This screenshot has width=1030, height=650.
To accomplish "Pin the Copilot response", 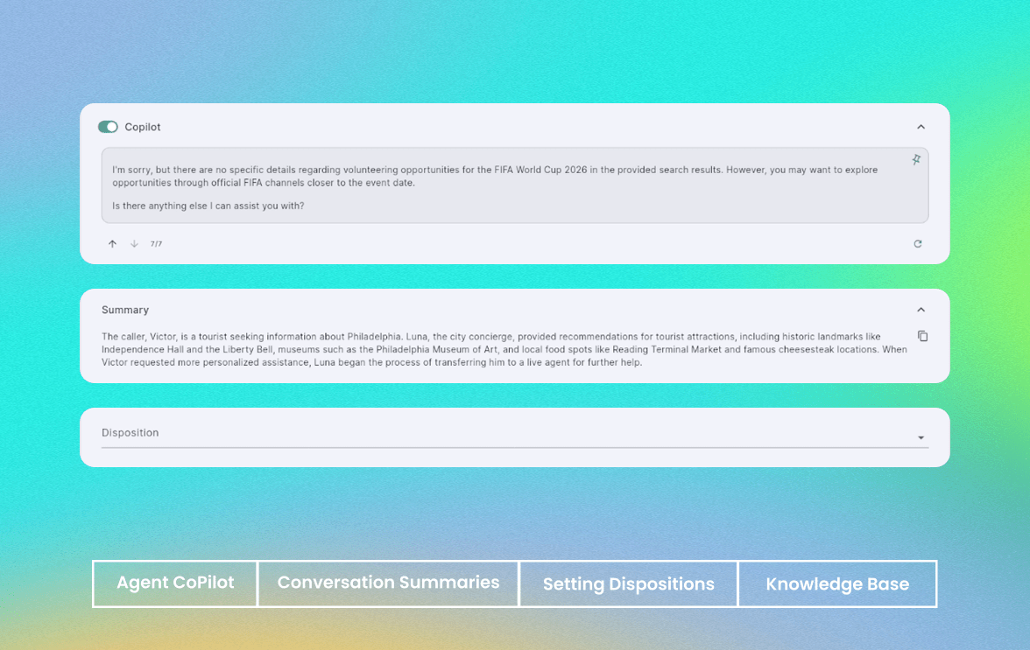I will pyautogui.click(x=916, y=160).
